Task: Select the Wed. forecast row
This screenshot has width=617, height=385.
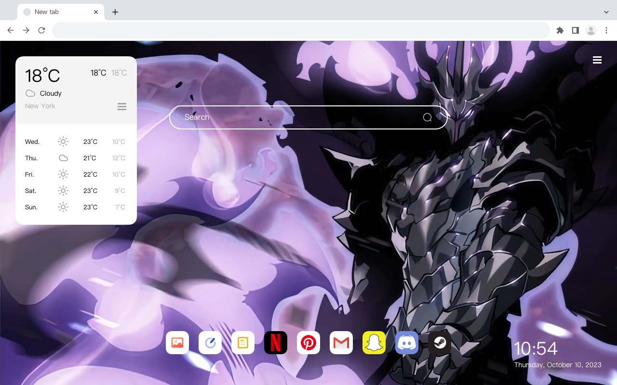Action: coord(76,141)
